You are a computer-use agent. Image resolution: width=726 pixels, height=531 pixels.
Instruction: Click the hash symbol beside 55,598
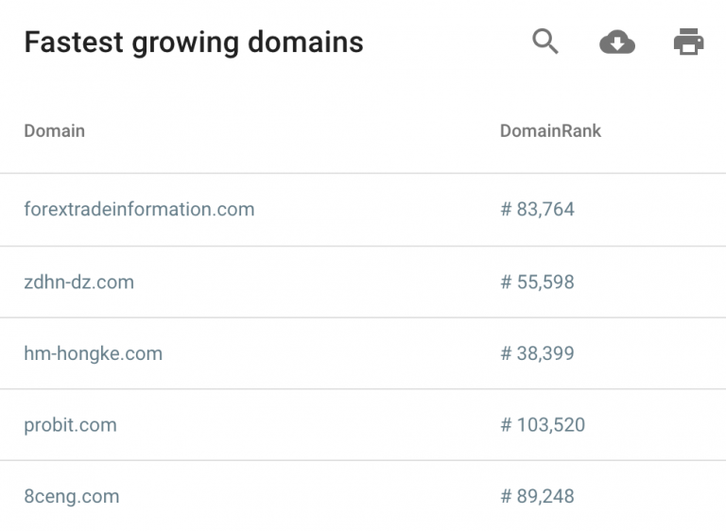(506, 282)
